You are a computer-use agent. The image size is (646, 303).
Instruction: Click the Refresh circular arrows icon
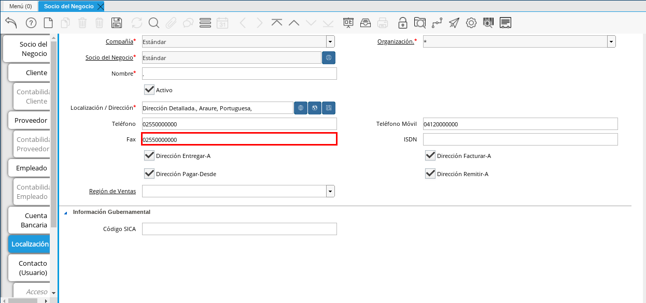pyautogui.click(x=137, y=23)
